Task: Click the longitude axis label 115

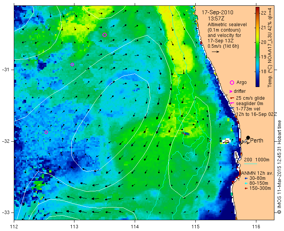Action: (195, 227)
